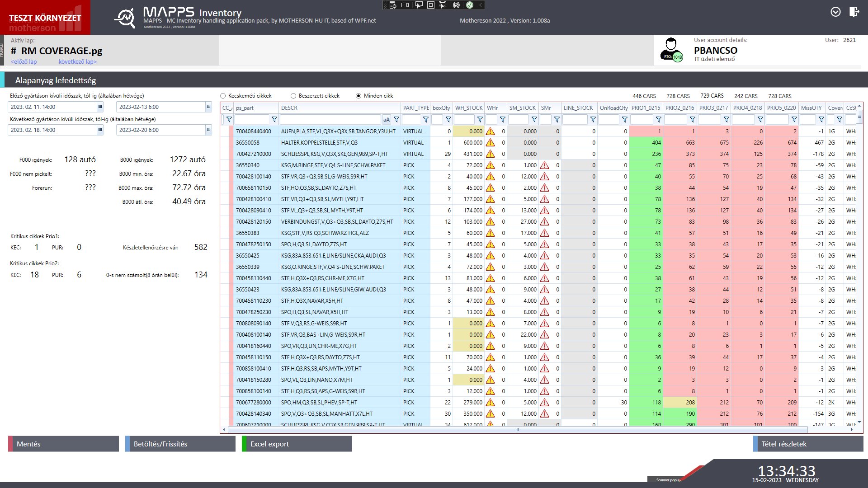Toggle display layout adorners icon
The image size is (868, 488).
tap(431, 5)
